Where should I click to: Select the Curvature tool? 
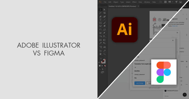[x=104, y=17]
